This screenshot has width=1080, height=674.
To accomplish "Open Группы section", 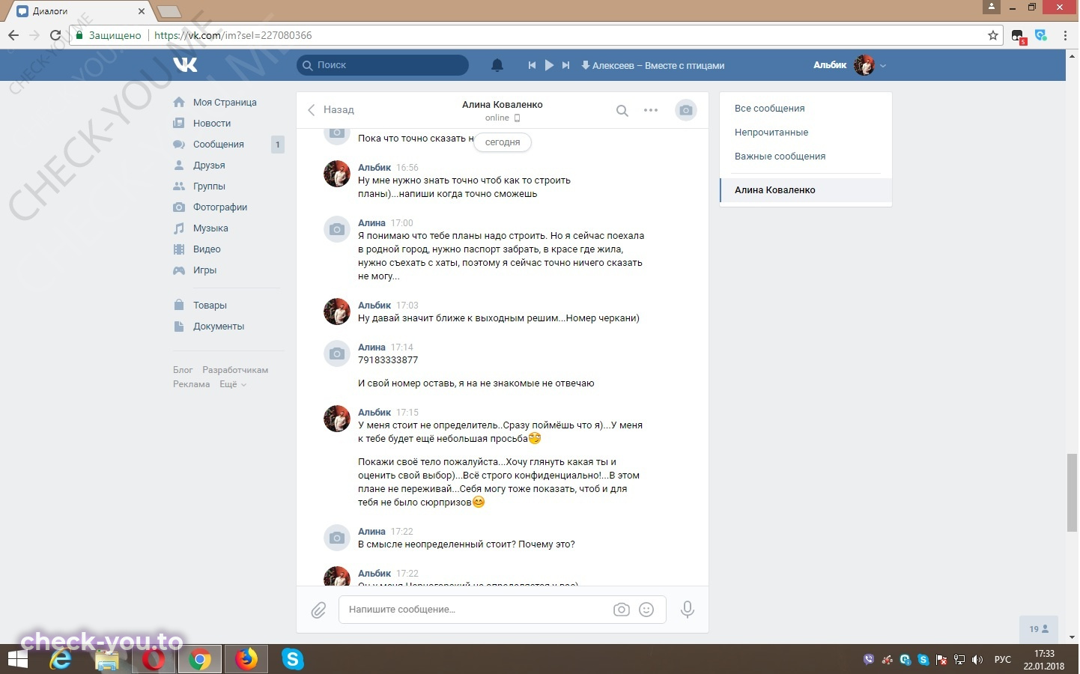I will [209, 186].
